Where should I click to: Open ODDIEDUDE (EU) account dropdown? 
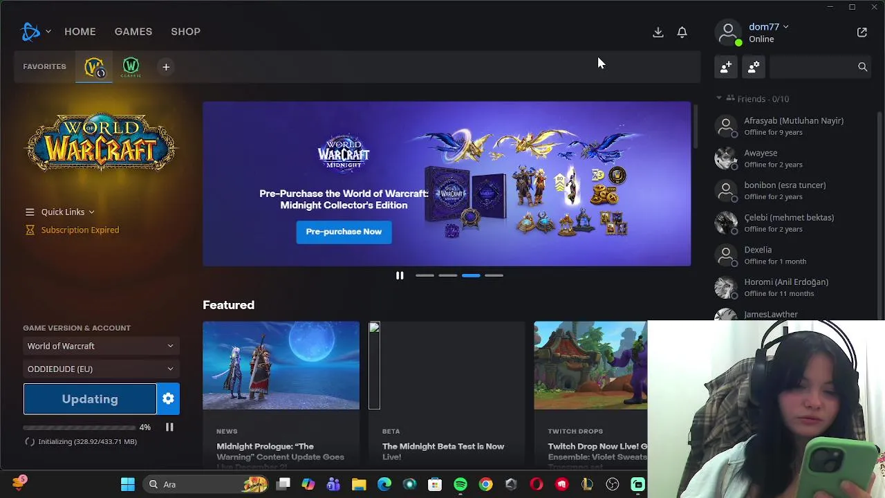tap(101, 369)
